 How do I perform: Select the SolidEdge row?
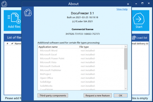point(81,82)
